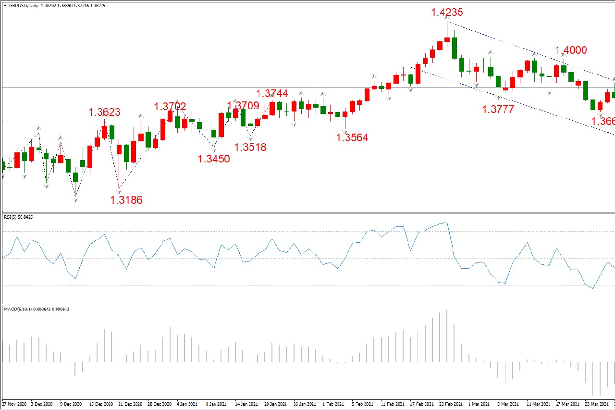The height and width of the screenshot is (410, 615).
Task: Select the up fractal arrow below the 1.4000 label
Action: tap(564, 56)
